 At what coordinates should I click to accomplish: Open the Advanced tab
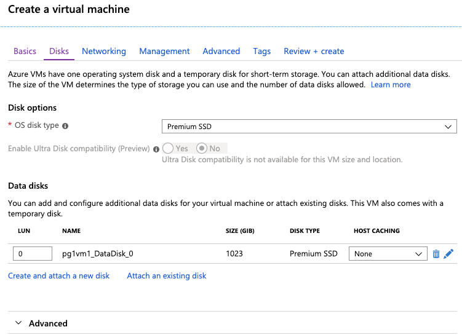tap(221, 51)
